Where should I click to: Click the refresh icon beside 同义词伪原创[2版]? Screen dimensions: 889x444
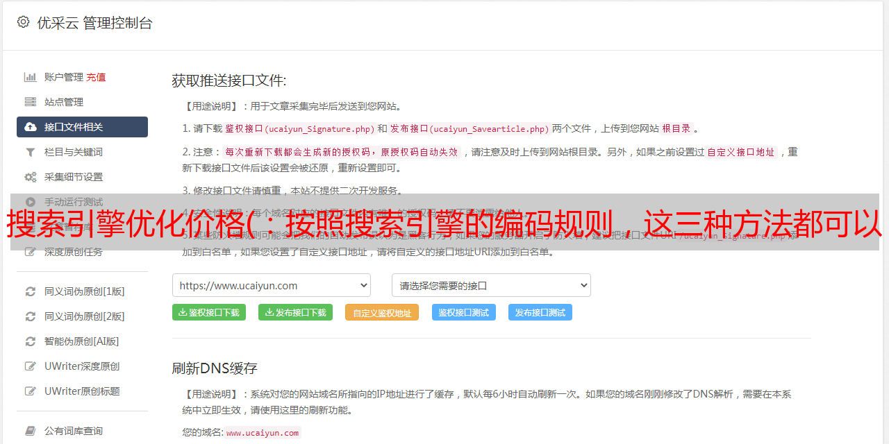coord(31,316)
